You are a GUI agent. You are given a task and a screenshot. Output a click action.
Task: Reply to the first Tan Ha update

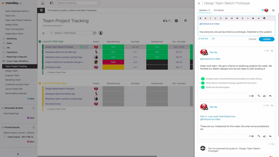[270, 96]
